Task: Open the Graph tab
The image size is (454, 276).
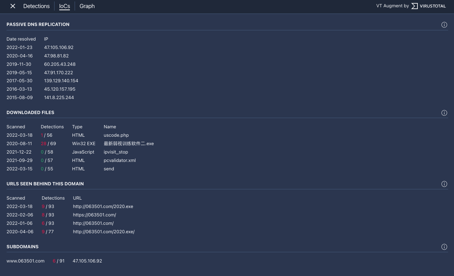Action: (87, 6)
